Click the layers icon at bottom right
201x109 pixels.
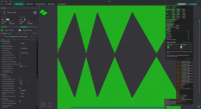point(199,107)
